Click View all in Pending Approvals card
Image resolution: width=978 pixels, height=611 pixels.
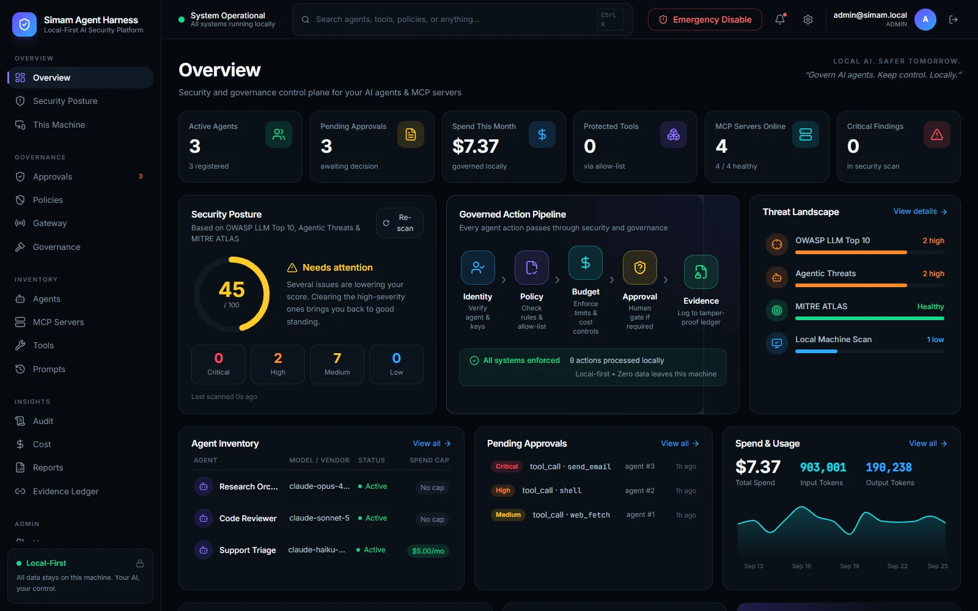(x=680, y=444)
